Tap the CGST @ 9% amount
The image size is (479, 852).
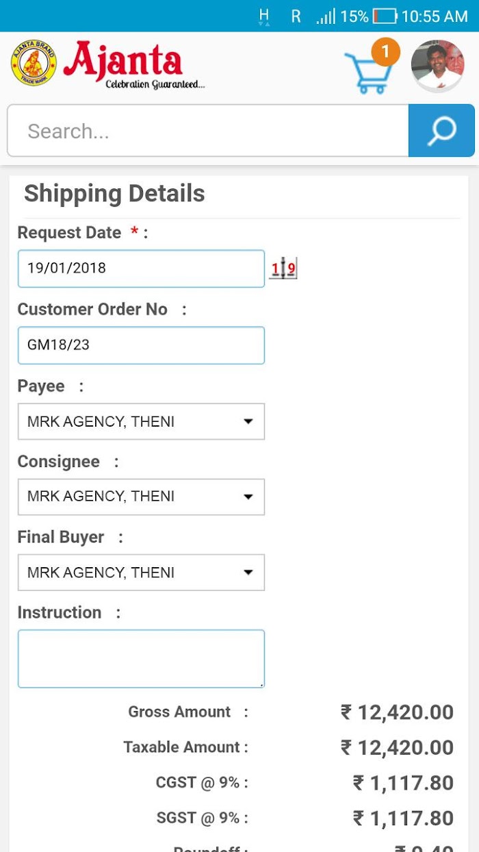tap(403, 783)
